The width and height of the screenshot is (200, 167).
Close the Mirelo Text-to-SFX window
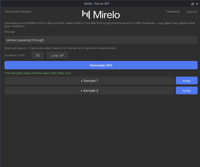pos(197,4)
